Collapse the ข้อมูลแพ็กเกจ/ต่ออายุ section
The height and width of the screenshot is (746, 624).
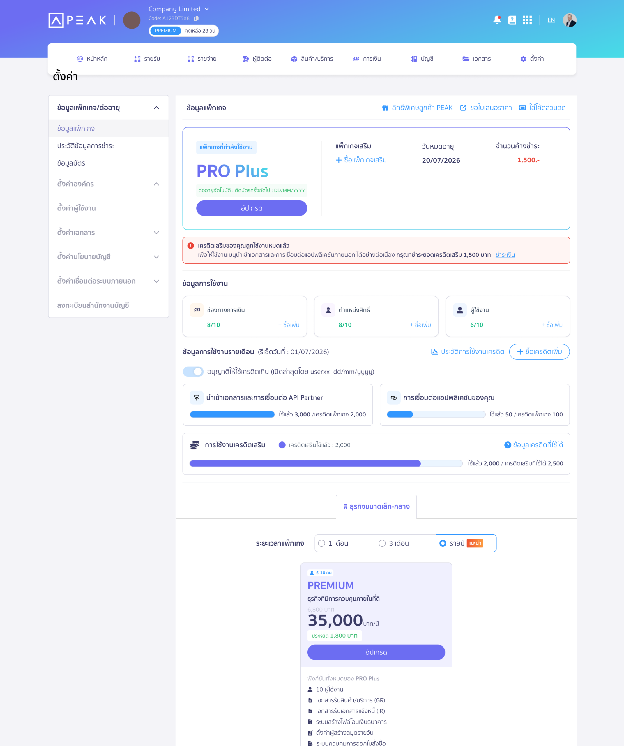click(156, 108)
